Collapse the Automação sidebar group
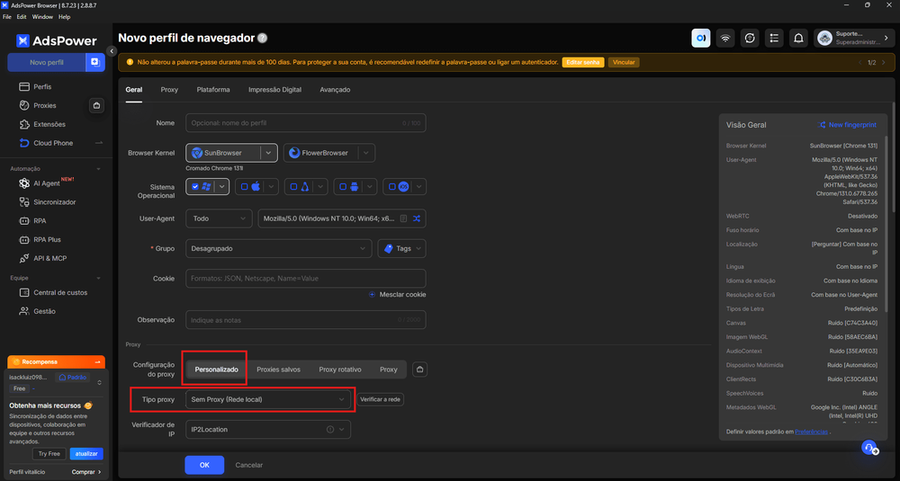Screen dimensions: 900x481 (98, 169)
